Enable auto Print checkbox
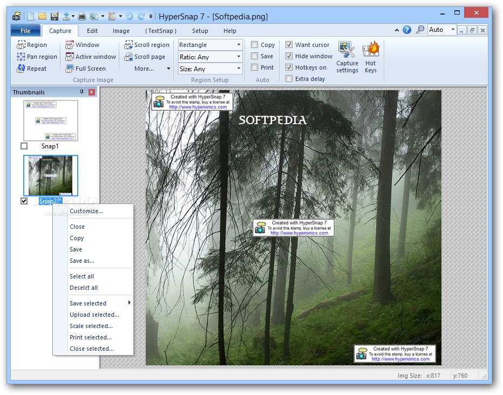Image resolution: width=503 pixels, height=395 pixels. [x=254, y=67]
